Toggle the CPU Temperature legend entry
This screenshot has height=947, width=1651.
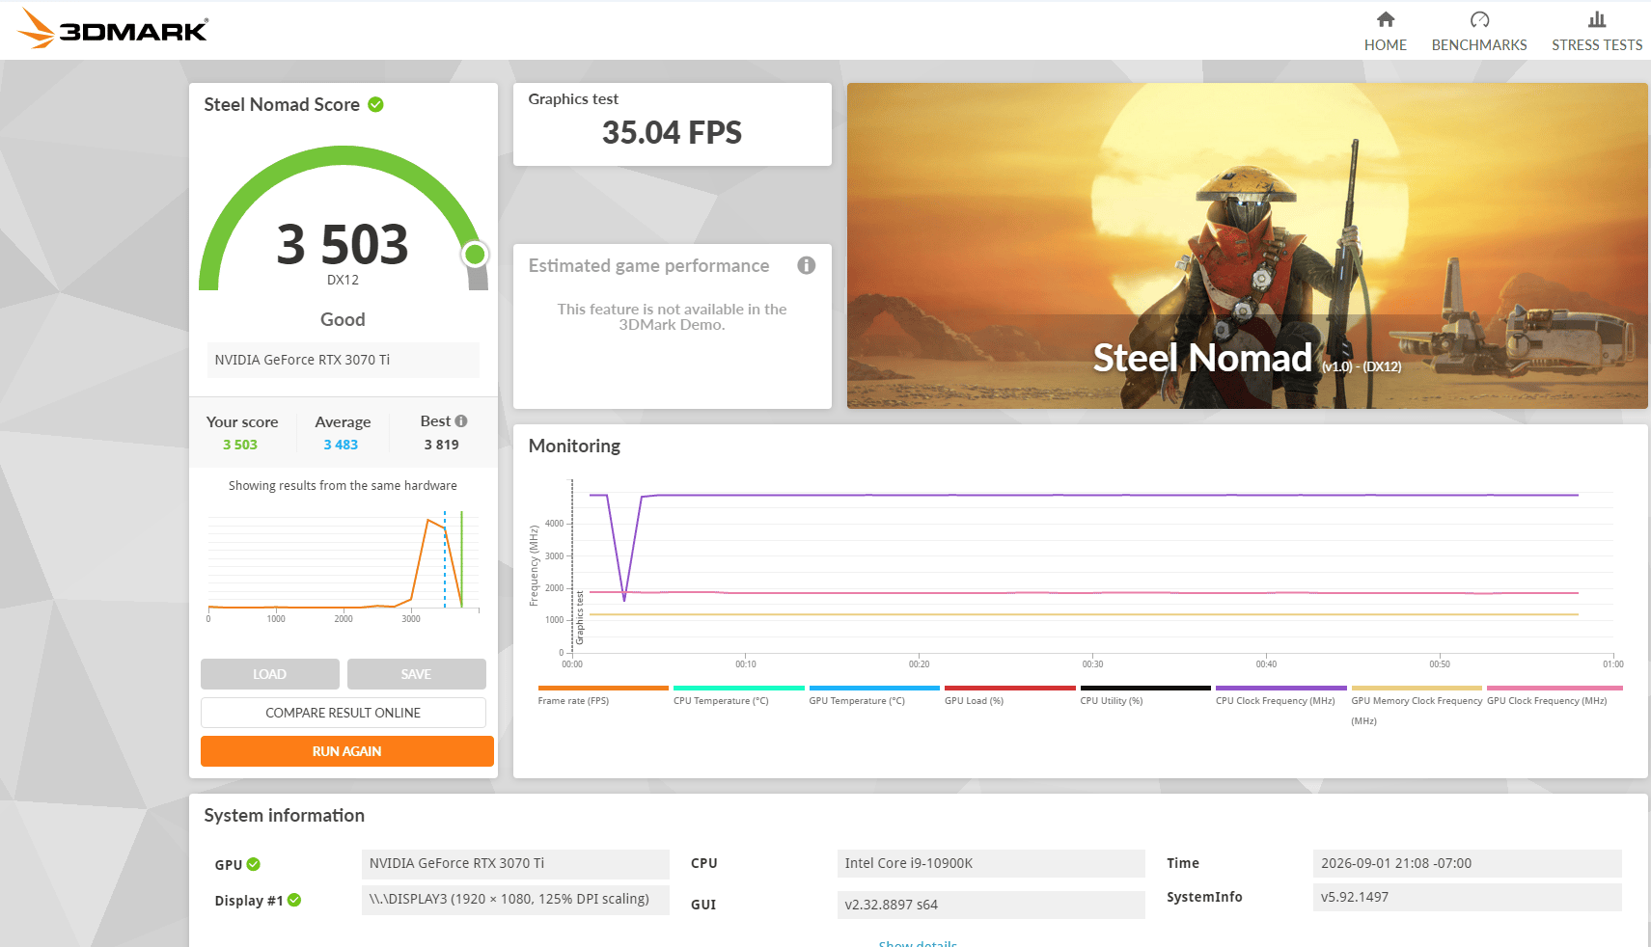tap(738, 695)
